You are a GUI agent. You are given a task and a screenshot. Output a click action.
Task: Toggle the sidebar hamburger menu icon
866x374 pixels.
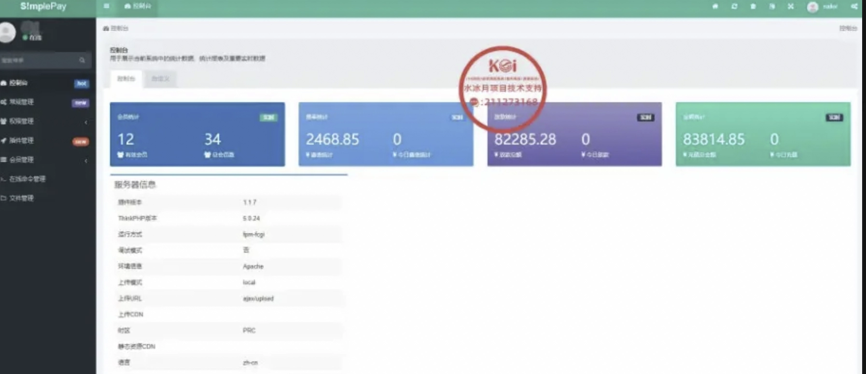pos(106,6)
